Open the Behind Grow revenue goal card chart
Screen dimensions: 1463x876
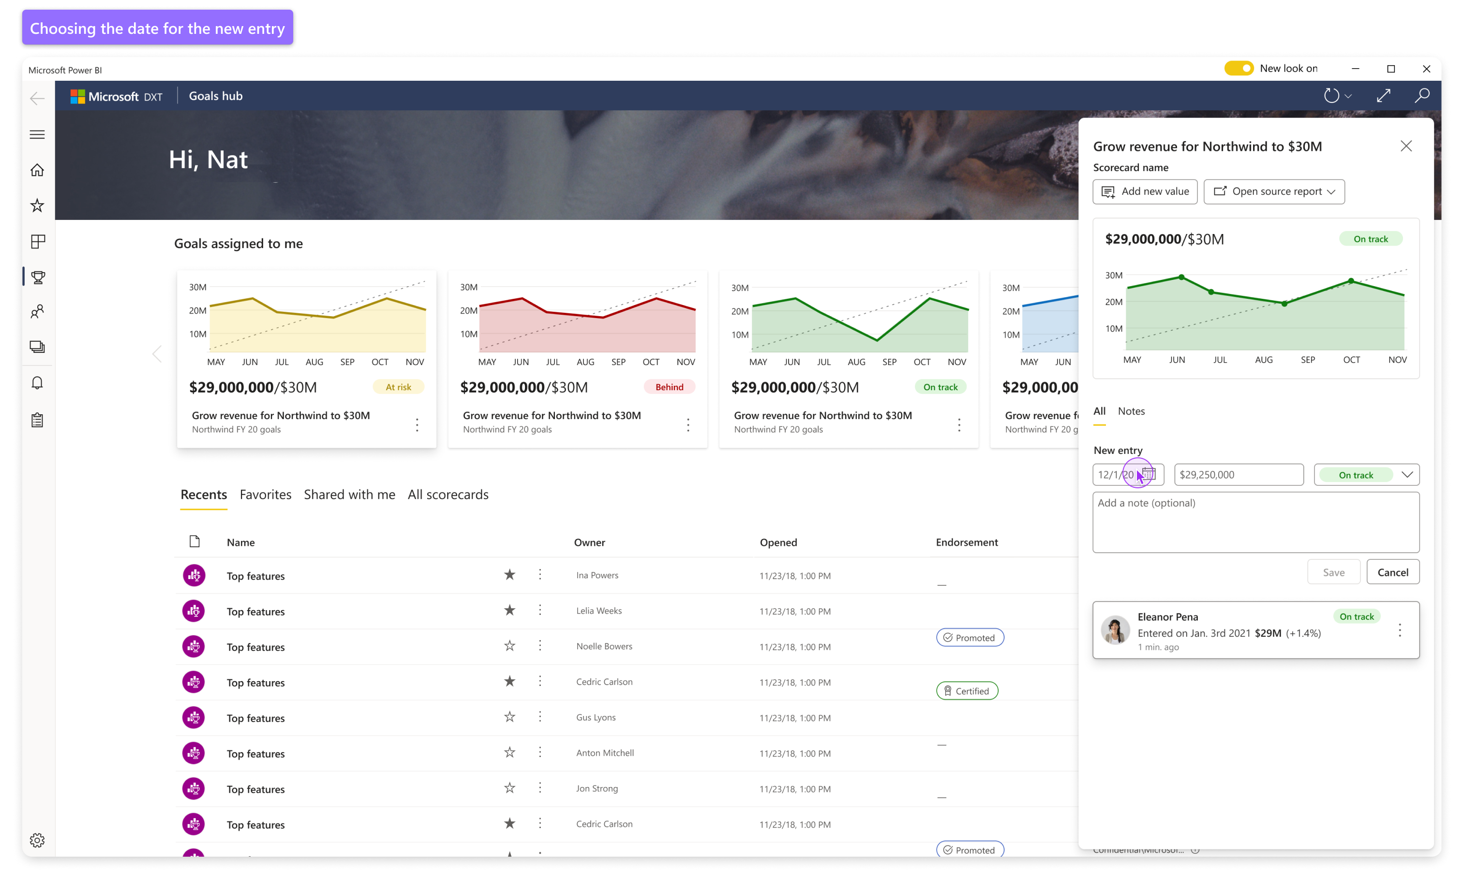(x=578, y=323)
